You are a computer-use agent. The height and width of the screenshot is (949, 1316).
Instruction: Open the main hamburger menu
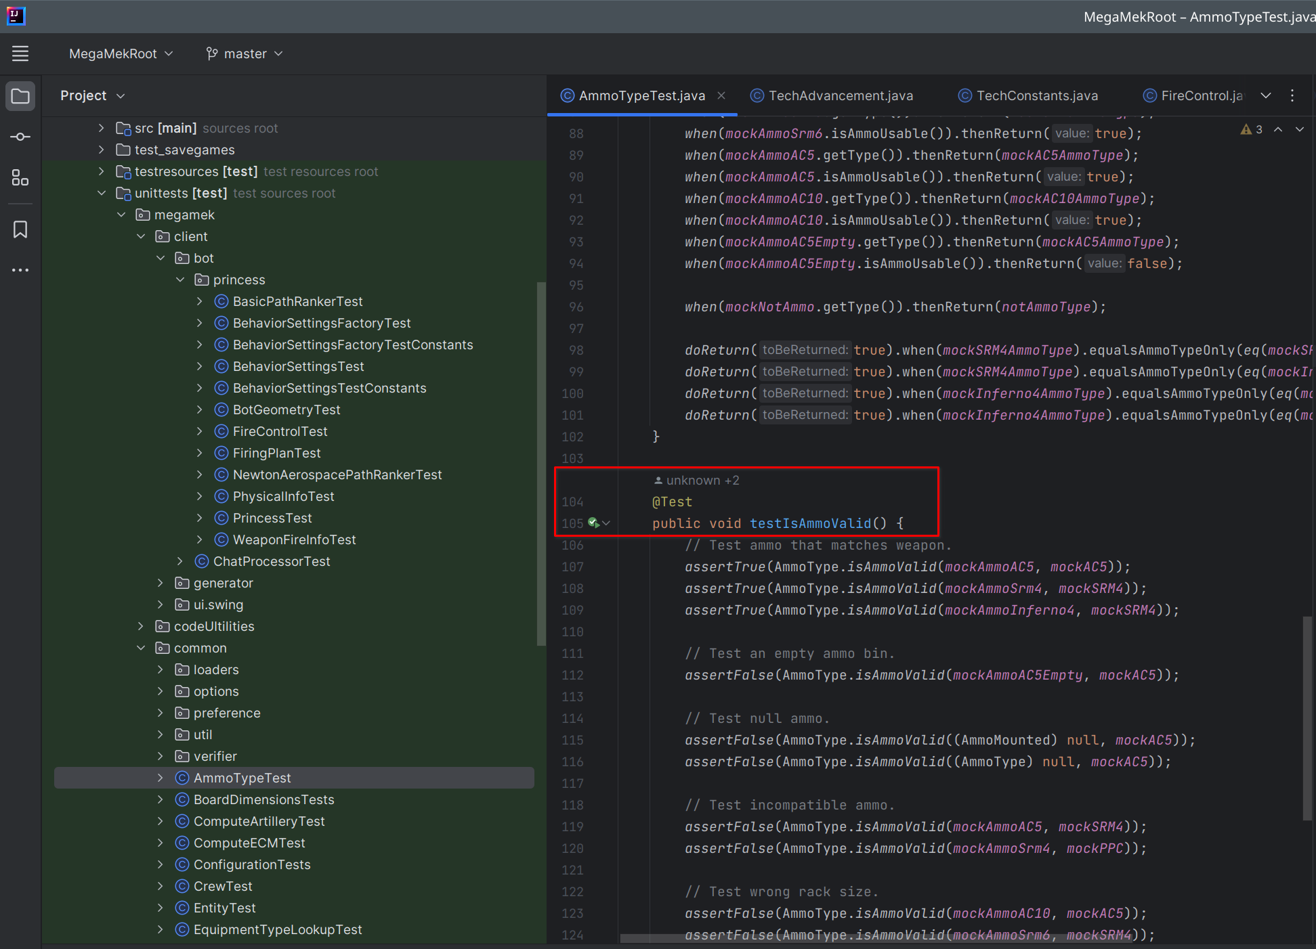20,53
